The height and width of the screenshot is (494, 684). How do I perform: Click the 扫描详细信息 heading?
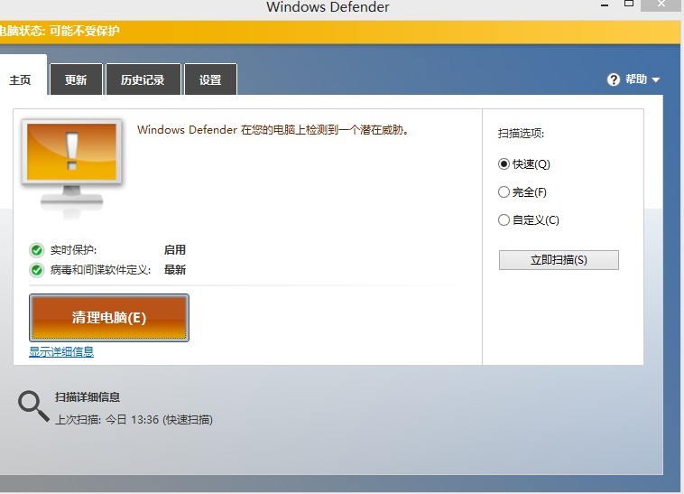click(x=88, y=397)
